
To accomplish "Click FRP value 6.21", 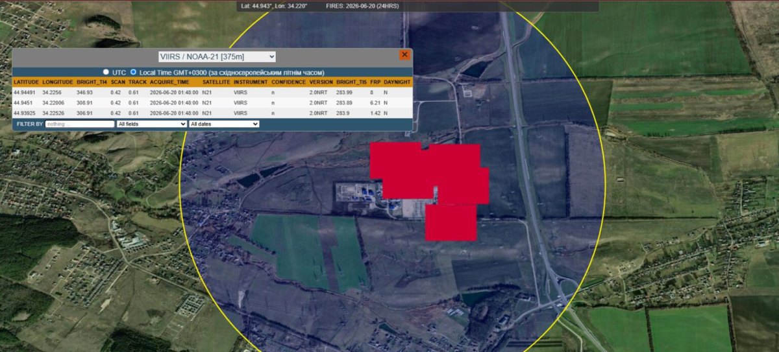I will coord(375,102).
